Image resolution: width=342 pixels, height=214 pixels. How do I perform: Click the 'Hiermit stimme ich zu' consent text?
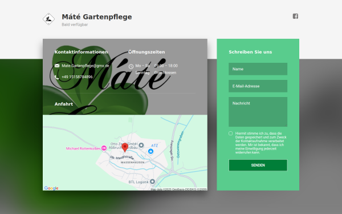pos(260,143)
